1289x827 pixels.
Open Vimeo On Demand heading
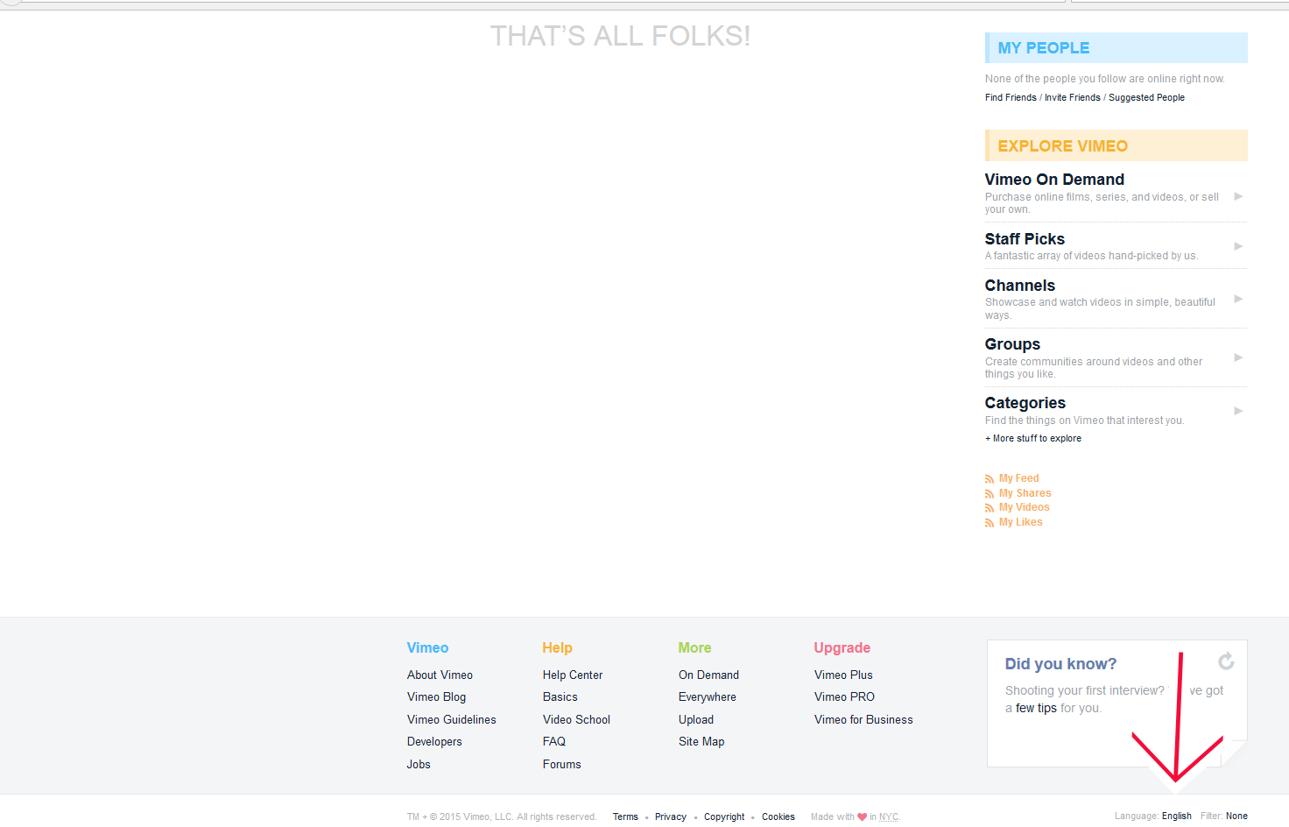coord(1054,180)
